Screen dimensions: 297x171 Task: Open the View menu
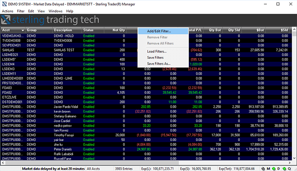point(41,11)
